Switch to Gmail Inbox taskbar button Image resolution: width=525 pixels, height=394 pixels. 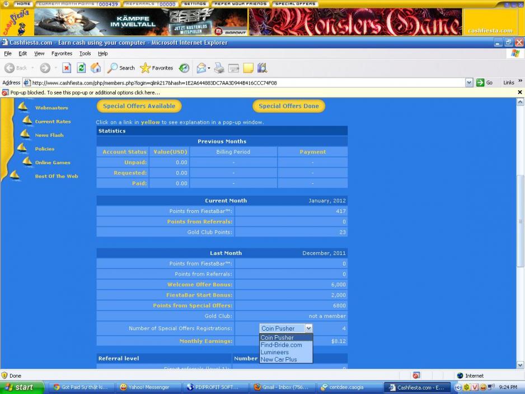click(x=284, y=387)
